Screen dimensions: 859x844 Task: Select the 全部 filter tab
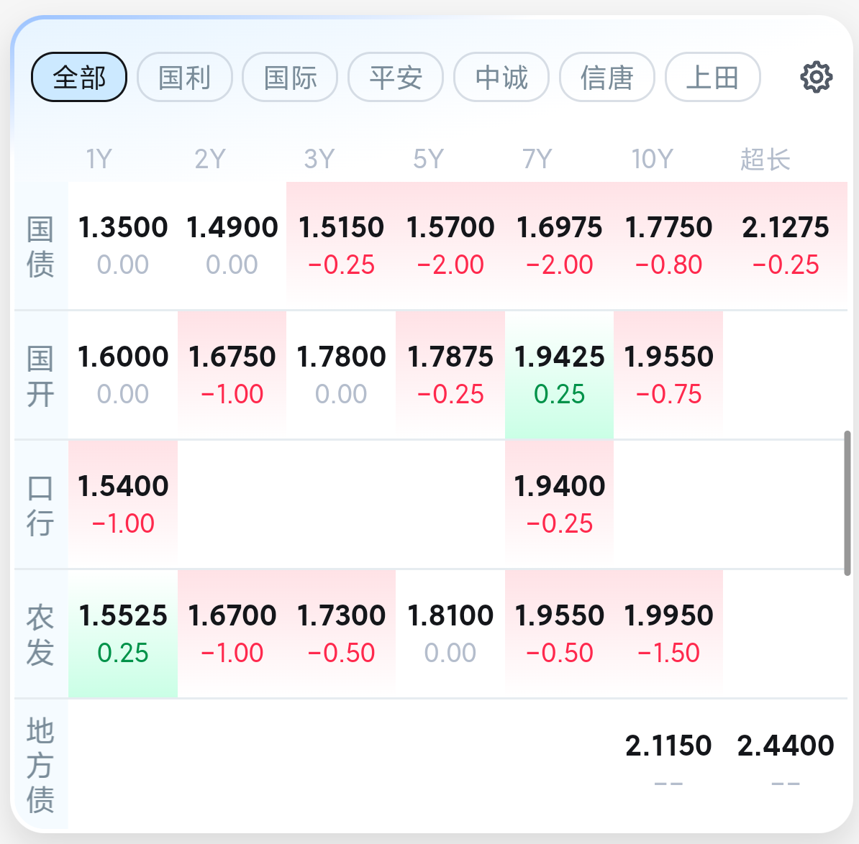pyautogui.click(x=79, y=77)
